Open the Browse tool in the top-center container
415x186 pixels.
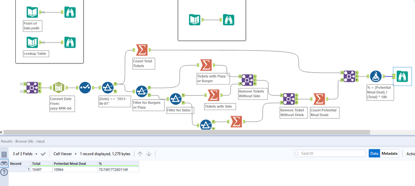click(228, 20)
